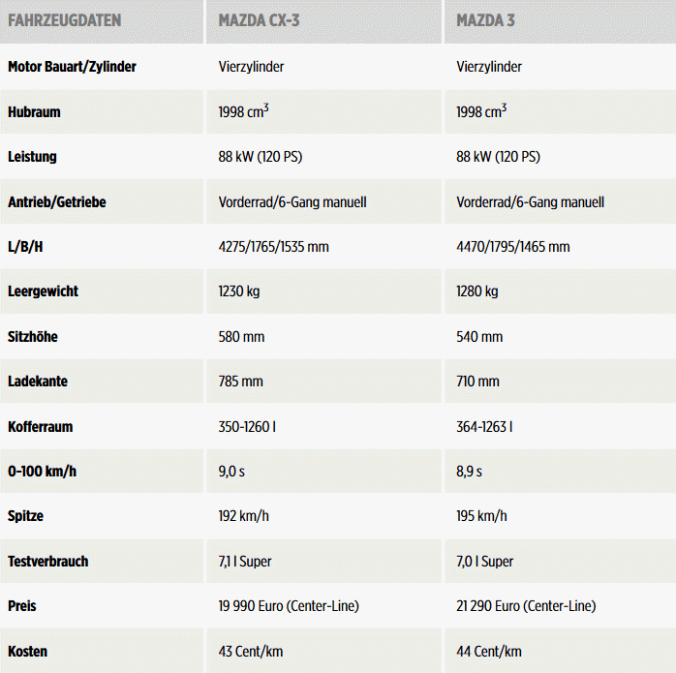Image resolution: width=676 pixels, height=673 pixels.
Task: Click the 21 290 Euro price cell
Action: tap(525, 606)
